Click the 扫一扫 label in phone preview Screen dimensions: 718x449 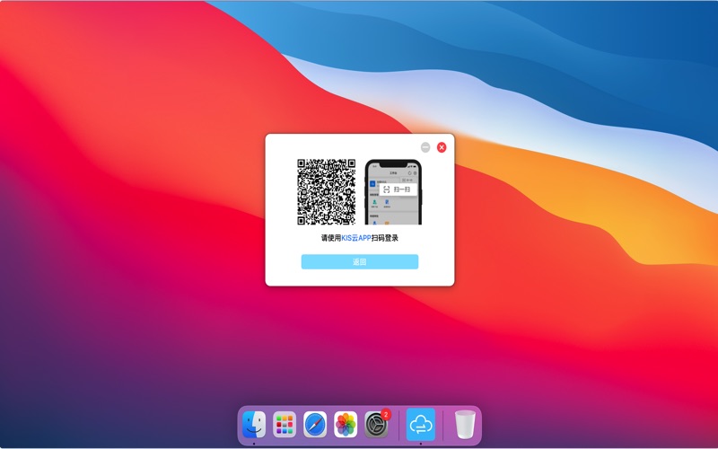click(401, 189)
